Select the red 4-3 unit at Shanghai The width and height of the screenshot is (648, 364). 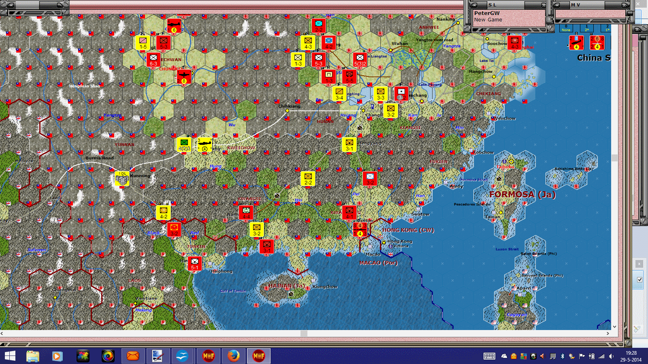[515, 42]
